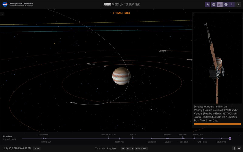
Task: Jump to Turn for JOI burn marker
Action: pyautogui.click(x=108, y=138)
